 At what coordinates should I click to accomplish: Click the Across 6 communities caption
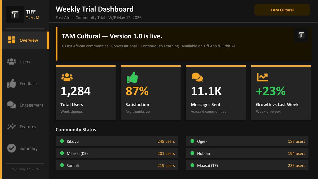point(209,112)
